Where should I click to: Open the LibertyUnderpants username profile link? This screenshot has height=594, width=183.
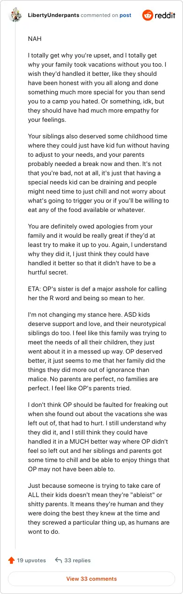53,15
